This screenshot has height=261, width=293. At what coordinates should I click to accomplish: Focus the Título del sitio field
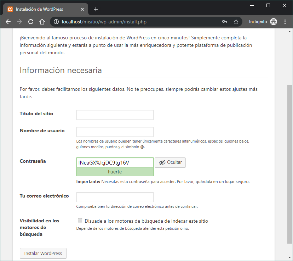click(x=115, y=115)
